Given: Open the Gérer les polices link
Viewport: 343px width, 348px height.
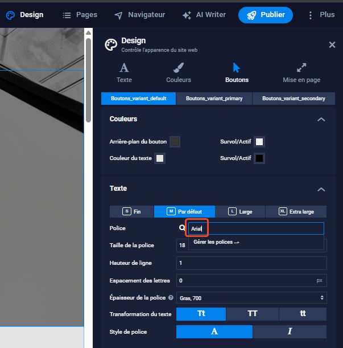Looking at the screenshot, I should coord(216,242).
